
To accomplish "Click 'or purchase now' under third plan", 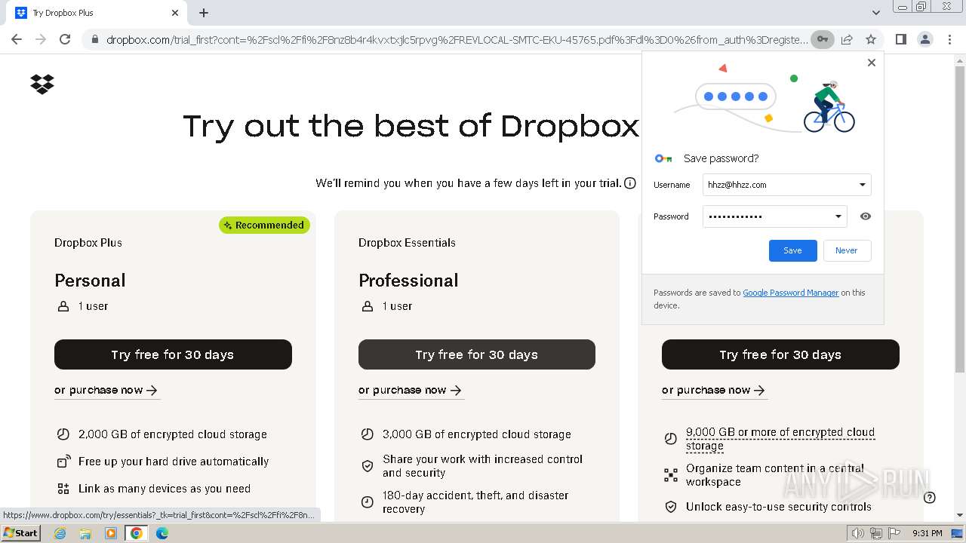I will (x=714, y=390).
